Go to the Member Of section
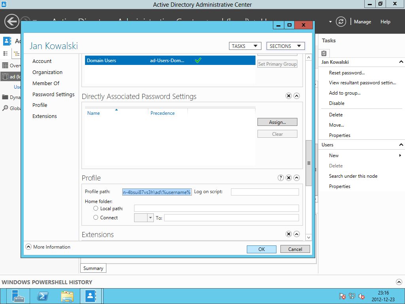The width and height of the screenshot is (405, 304). 46,83
